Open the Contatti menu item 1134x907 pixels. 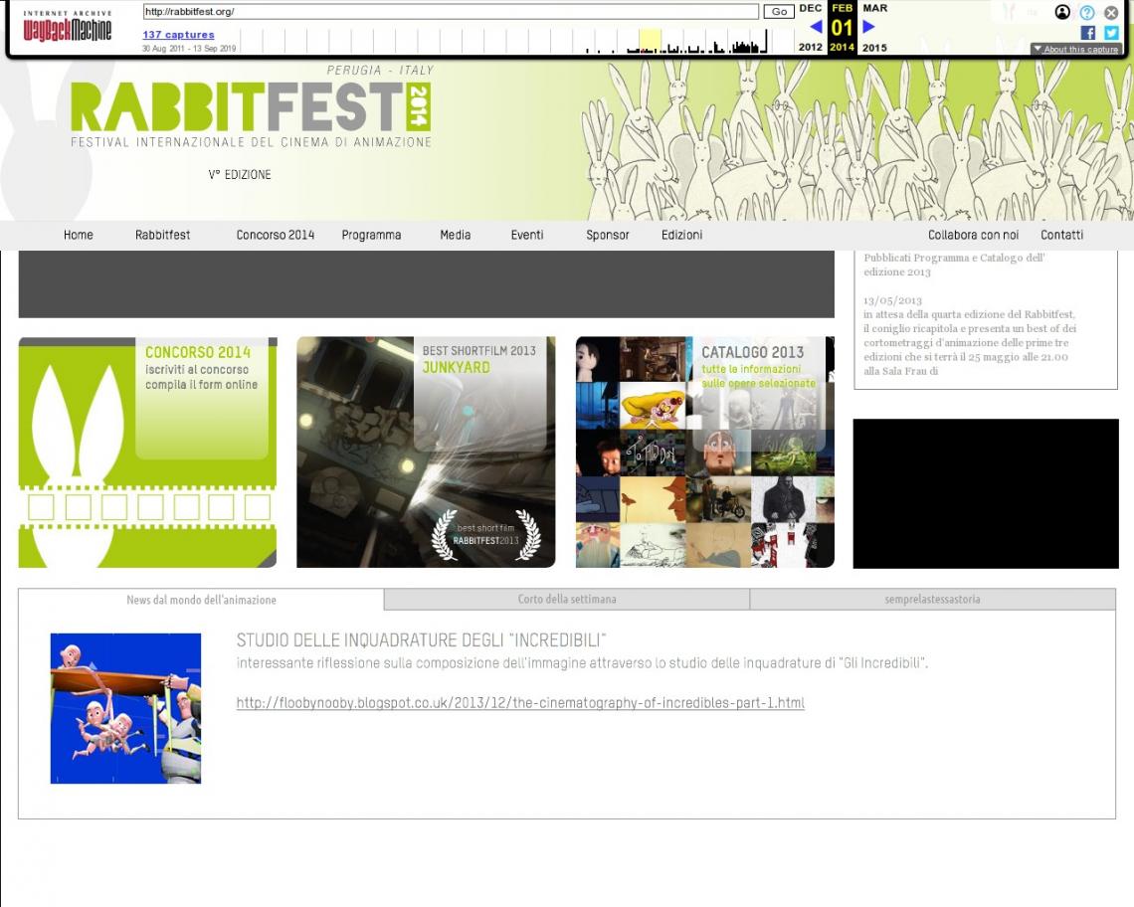pyautogui.click(x=1061, y=235)
